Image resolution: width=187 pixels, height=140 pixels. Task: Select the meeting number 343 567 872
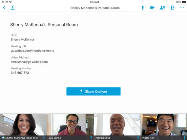20,73
